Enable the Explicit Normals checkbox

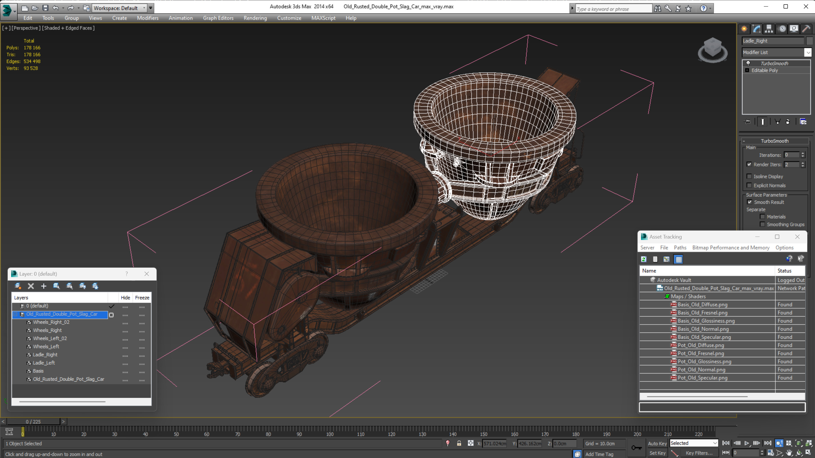749,185
